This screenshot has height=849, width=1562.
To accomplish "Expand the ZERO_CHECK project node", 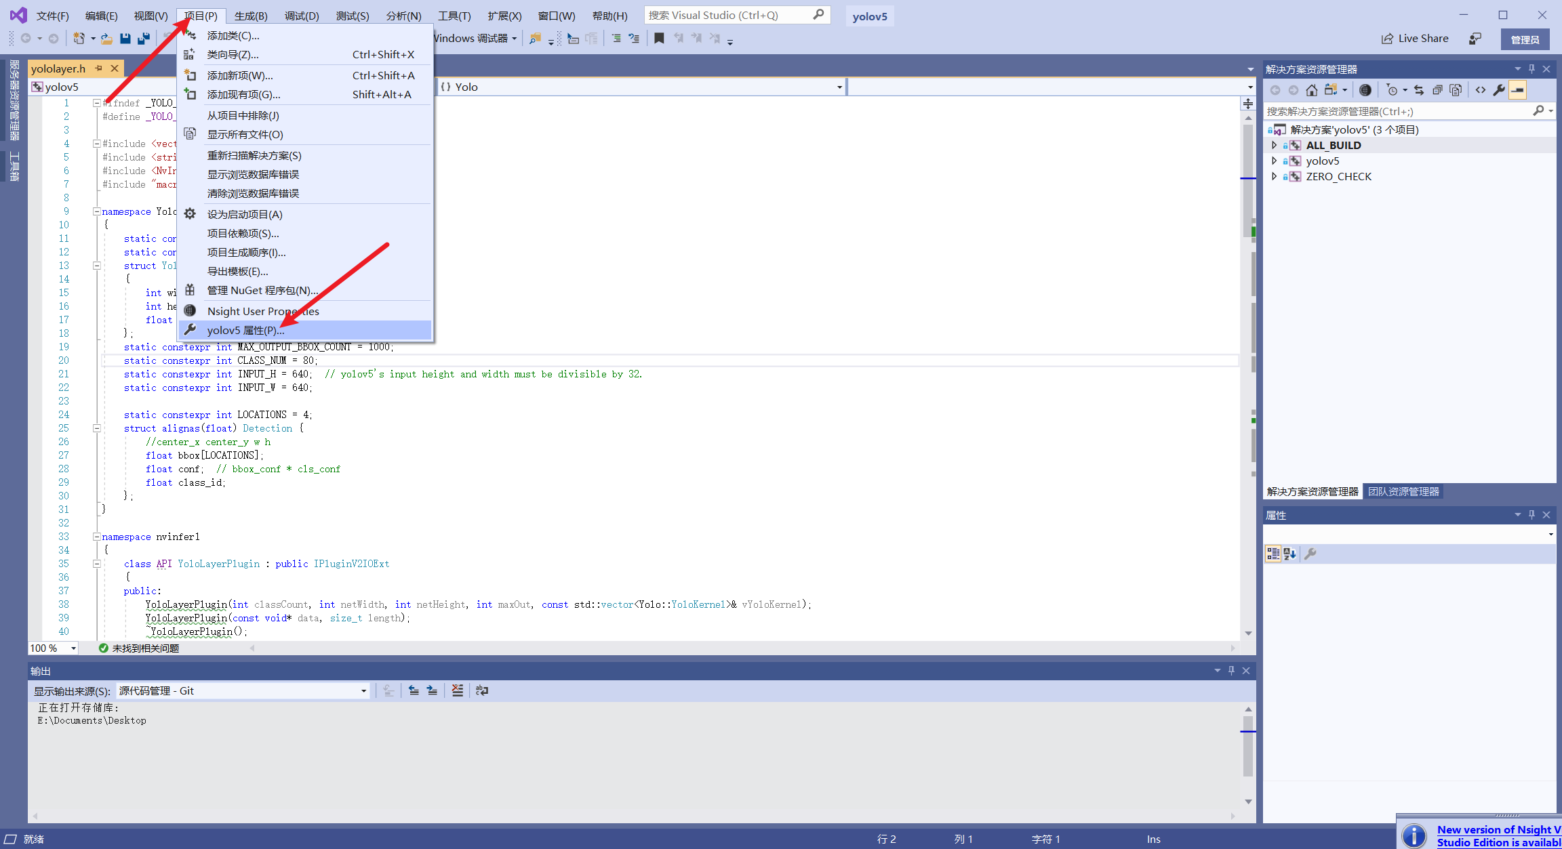I will 1274,176.
